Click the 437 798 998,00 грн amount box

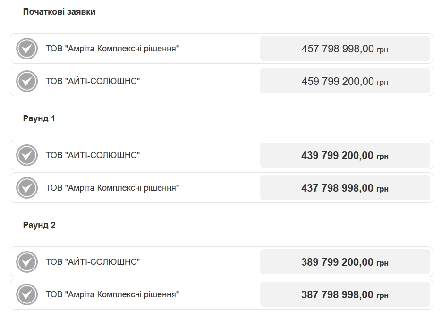345,188
